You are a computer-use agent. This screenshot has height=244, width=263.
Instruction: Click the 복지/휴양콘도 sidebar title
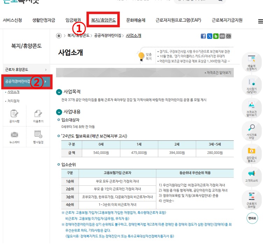[26, 46]
